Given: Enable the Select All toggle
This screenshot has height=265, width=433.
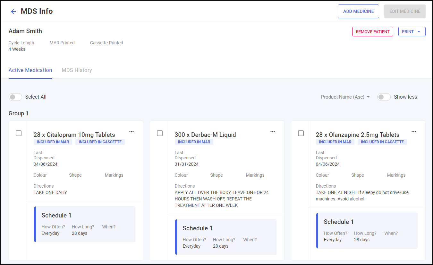Looking at the screenshot, I should (x=15, y=97).
